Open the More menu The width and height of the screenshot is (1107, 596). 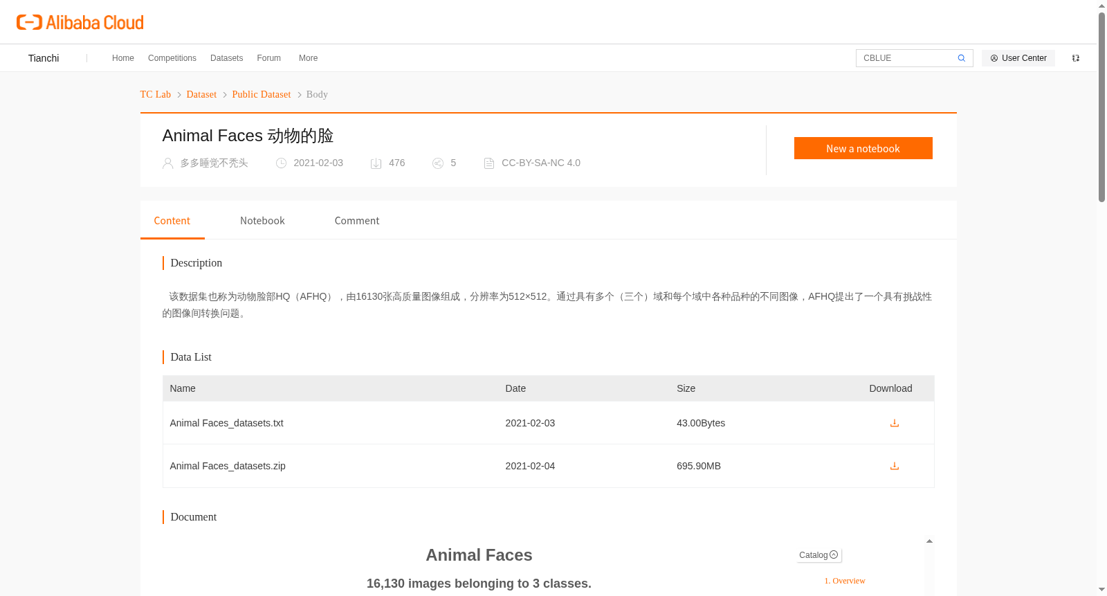[x=308, y=58]
